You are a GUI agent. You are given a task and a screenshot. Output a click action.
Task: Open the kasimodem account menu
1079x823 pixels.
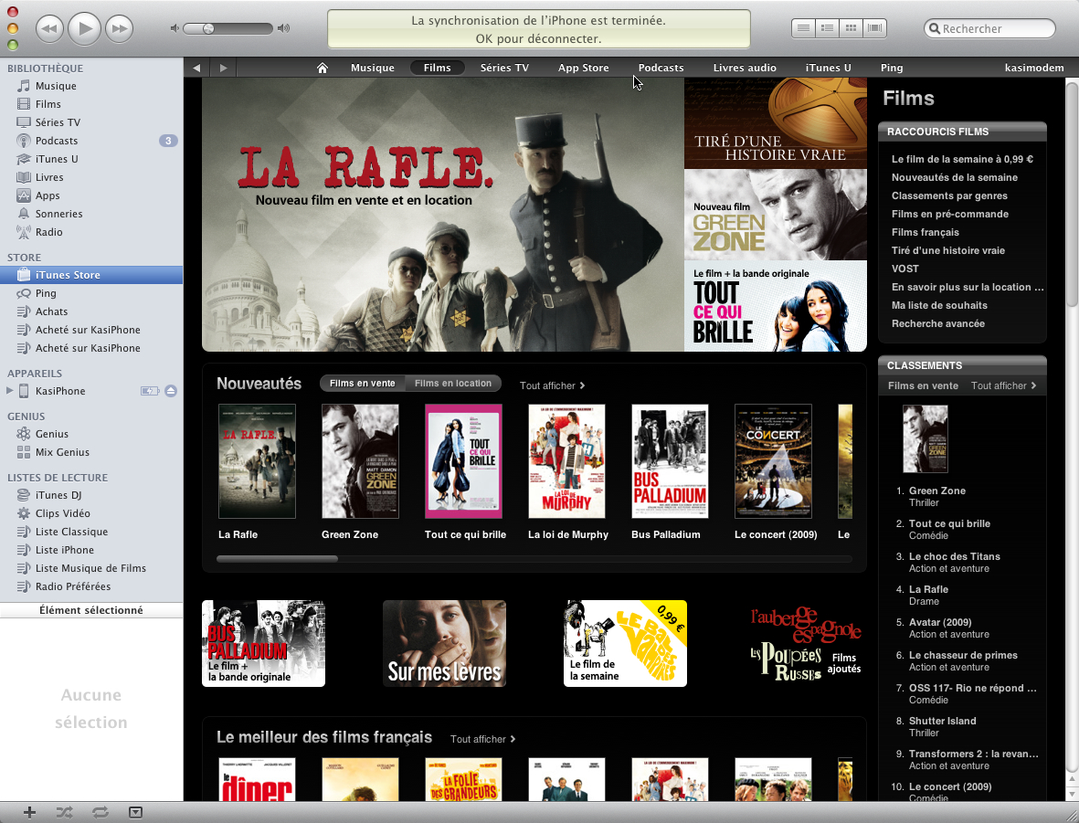[x=1034, y=68]
